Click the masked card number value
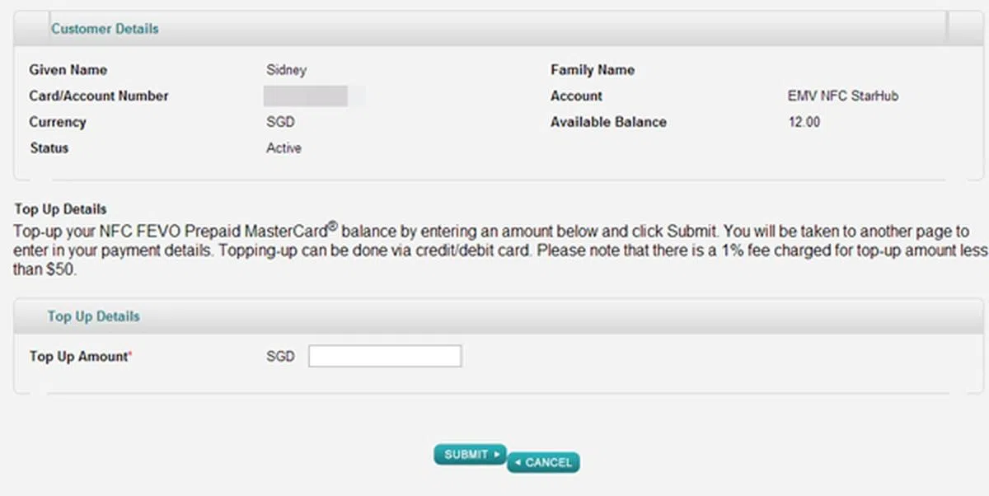Viewport: 989px width, 496px height. (314, 96)
